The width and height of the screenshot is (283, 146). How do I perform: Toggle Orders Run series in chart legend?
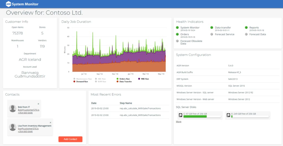[x=123, y=79]
